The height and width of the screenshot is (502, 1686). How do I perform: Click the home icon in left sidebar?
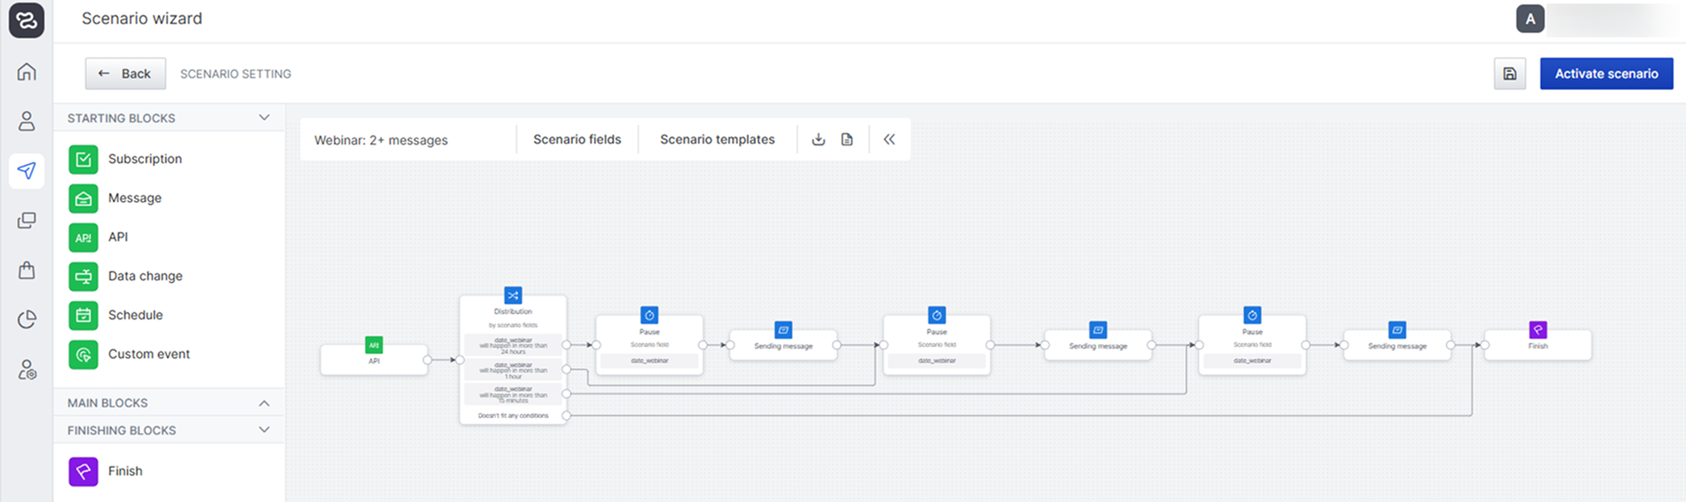(27, 72)
